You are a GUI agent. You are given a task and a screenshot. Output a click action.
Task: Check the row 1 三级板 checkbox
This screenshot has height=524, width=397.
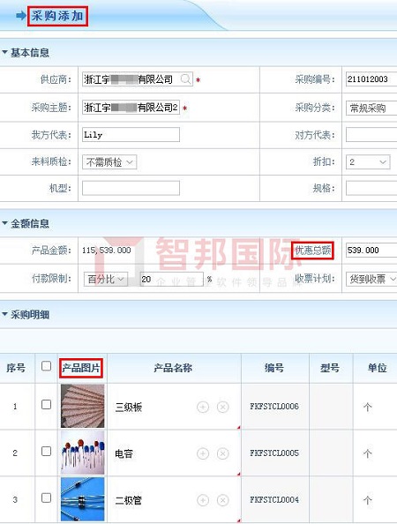click(x=46, y=405)
